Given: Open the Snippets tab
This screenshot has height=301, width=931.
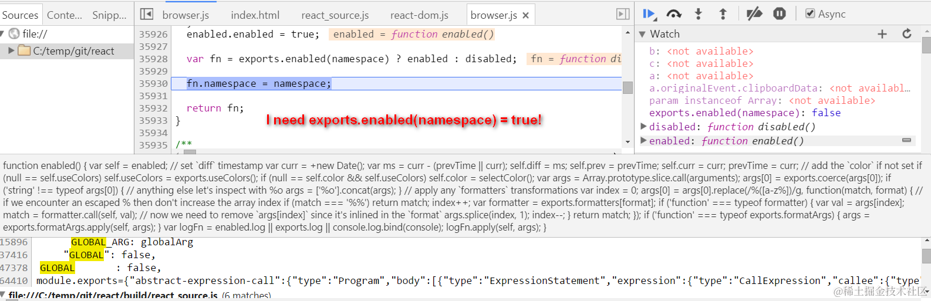Looking at the screenshot, I should [x=109, y=15].
